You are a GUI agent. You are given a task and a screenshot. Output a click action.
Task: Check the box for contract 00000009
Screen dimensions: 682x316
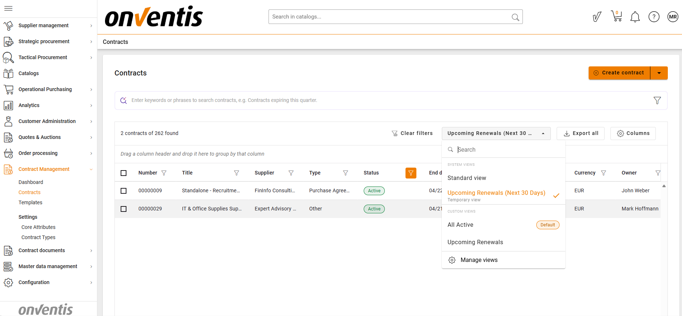coord(124,191)
